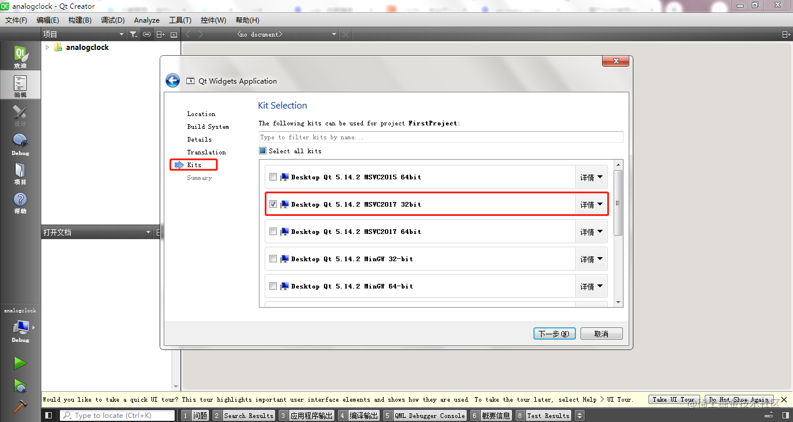Click the wizard back arrow button
Image resolution: width=793 pixels, height=422 pixels.
[x=172, y=81]
